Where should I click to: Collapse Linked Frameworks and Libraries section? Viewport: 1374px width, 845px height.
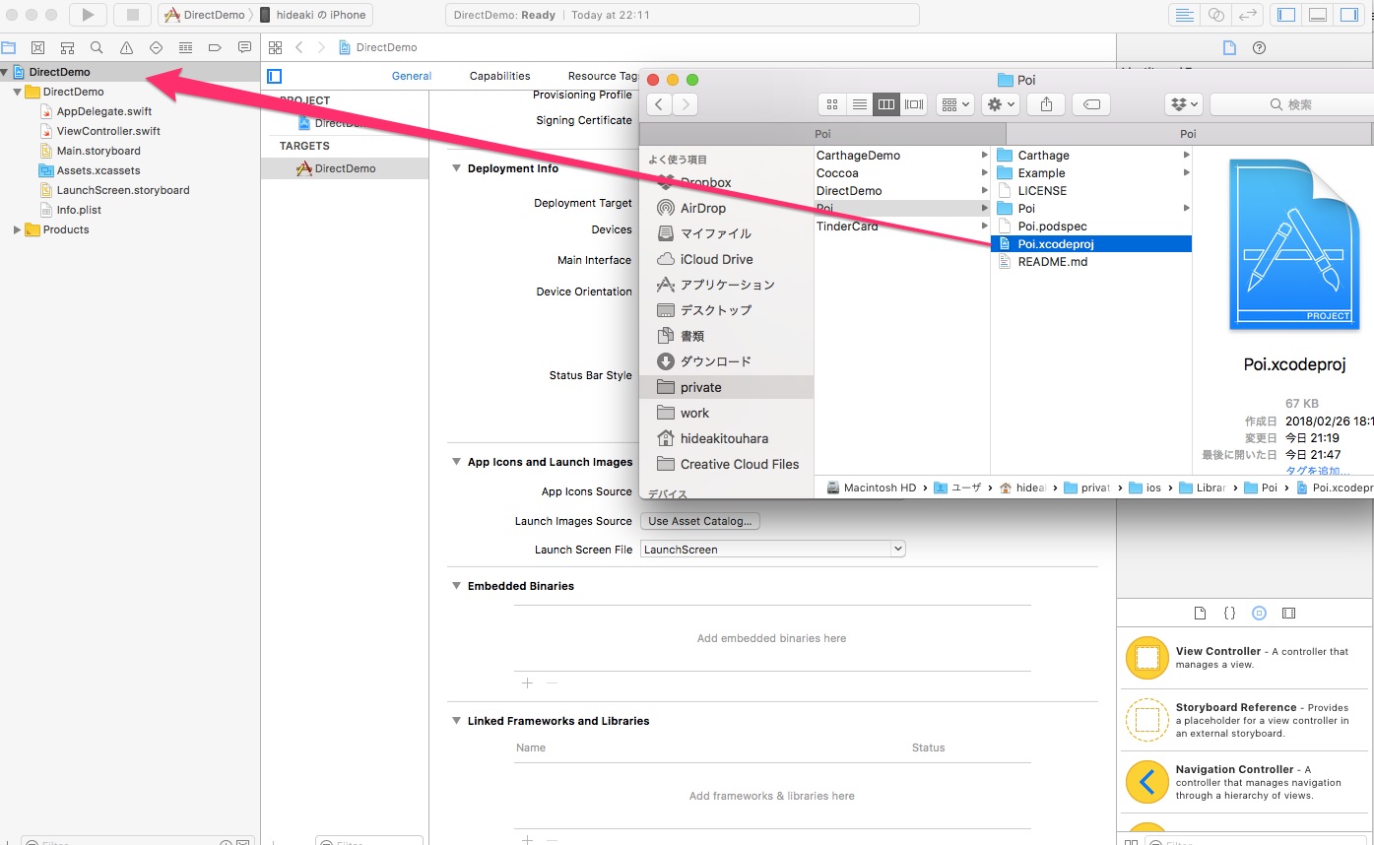pos(457,721)
